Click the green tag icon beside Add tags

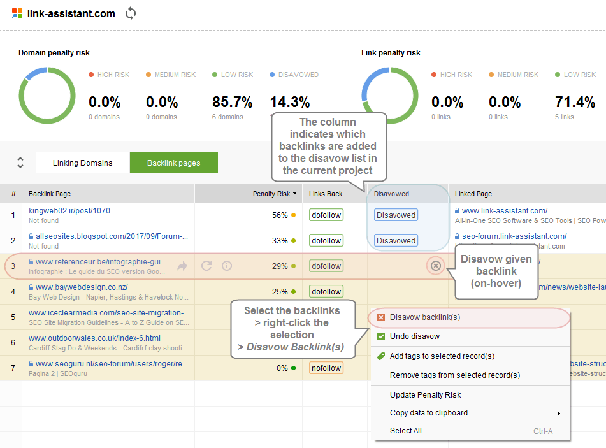(381, 356)
